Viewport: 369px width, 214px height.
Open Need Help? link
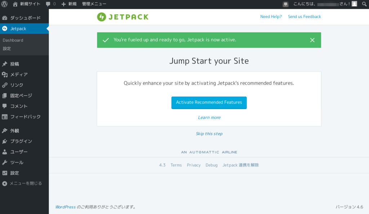271,17
